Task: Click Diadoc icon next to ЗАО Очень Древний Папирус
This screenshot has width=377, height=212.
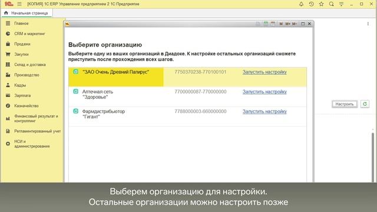Action: tap(76, 72)
